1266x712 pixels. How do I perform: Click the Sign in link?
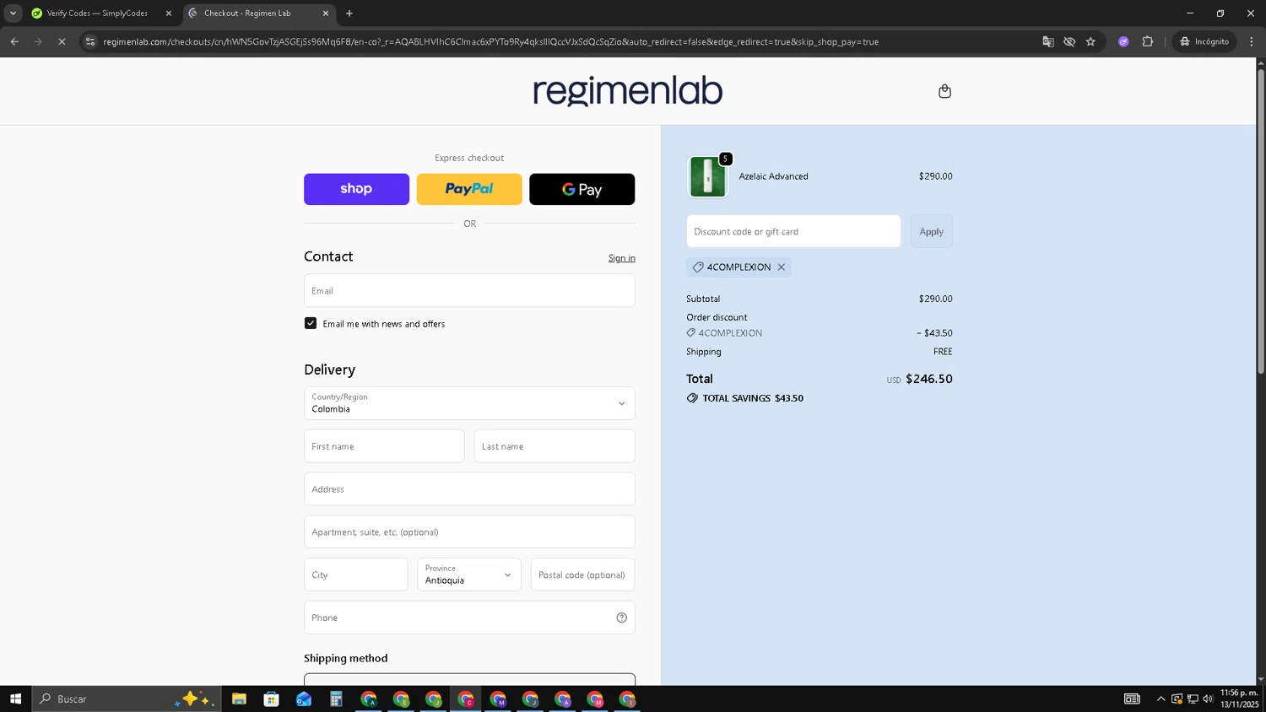pos(622,258)
